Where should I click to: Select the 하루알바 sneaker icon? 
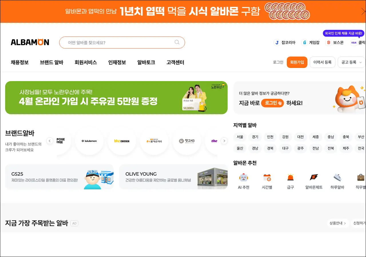[x=337, y=178]
